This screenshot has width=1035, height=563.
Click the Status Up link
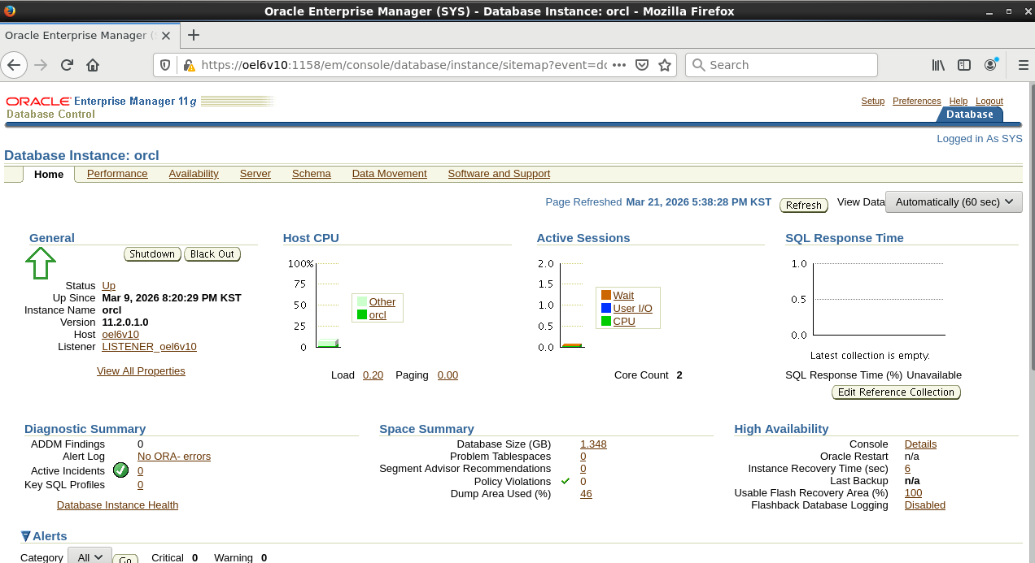point(108,286)
